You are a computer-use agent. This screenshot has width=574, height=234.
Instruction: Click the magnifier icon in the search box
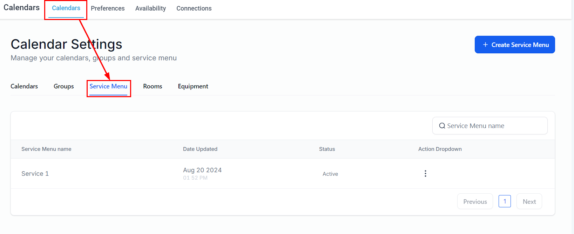(442, 126)
